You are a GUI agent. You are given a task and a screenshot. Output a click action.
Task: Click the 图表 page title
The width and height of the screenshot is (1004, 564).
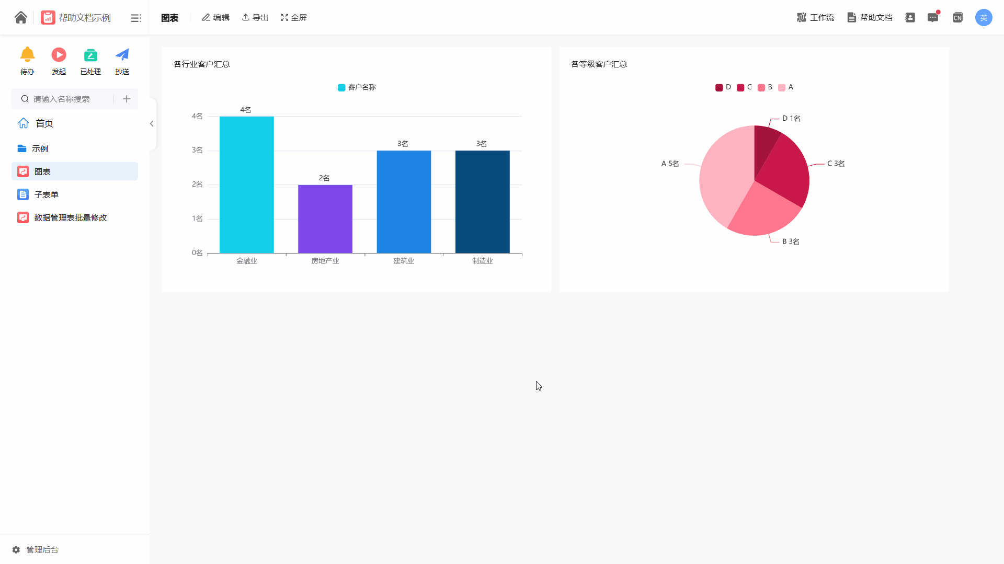170,18
